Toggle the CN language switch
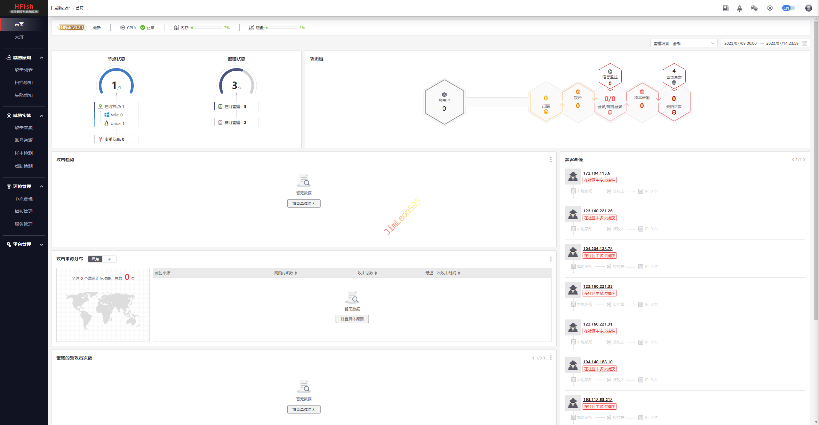This screenshot has width=819, height=425. click(788, 8)
